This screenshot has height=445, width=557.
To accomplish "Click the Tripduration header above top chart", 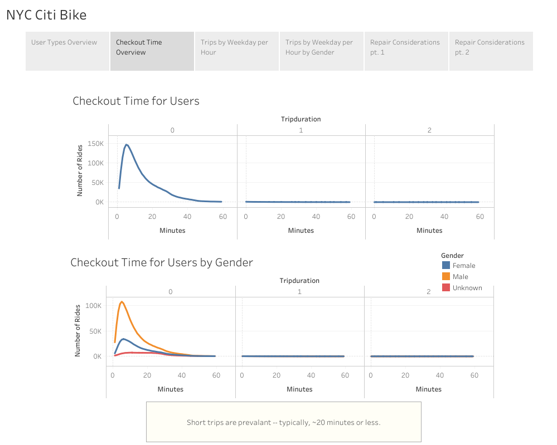I will 301,119.
